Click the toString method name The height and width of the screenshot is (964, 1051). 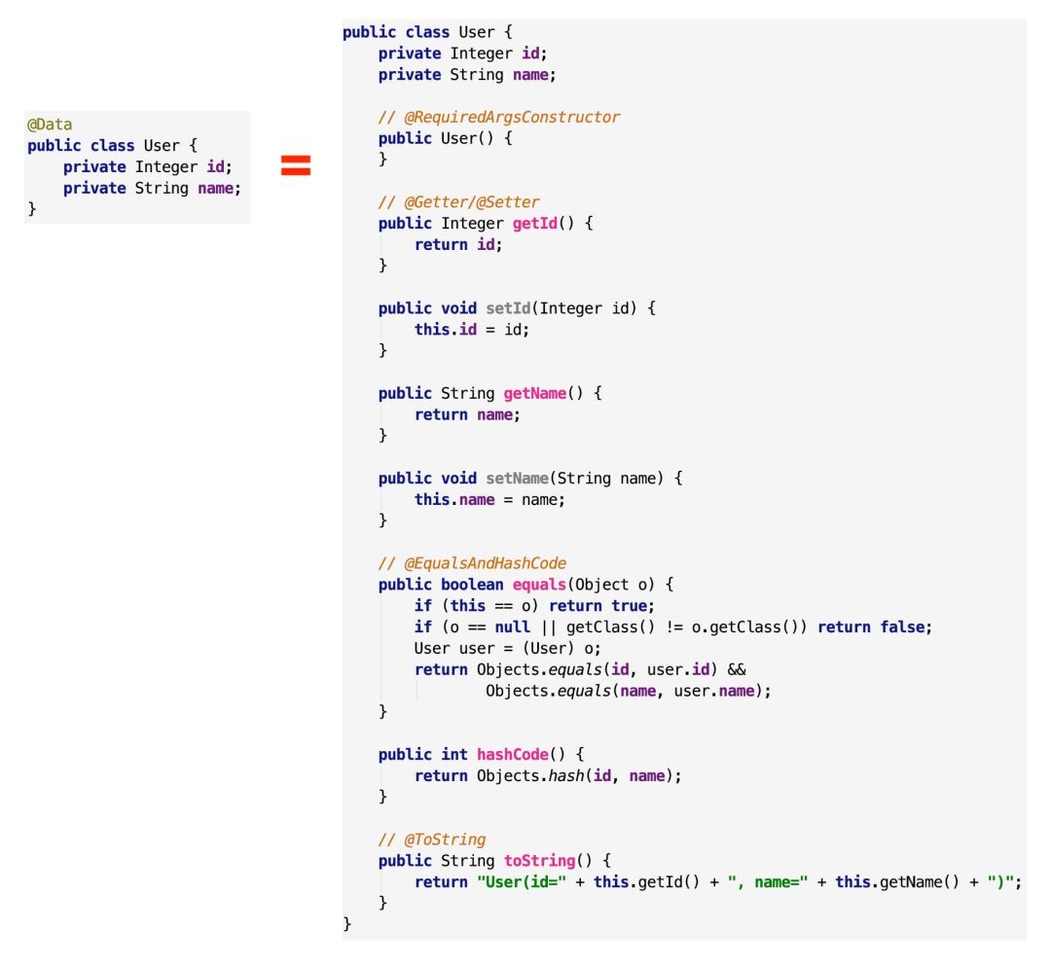pyautogui.click(x=539, y=861)
